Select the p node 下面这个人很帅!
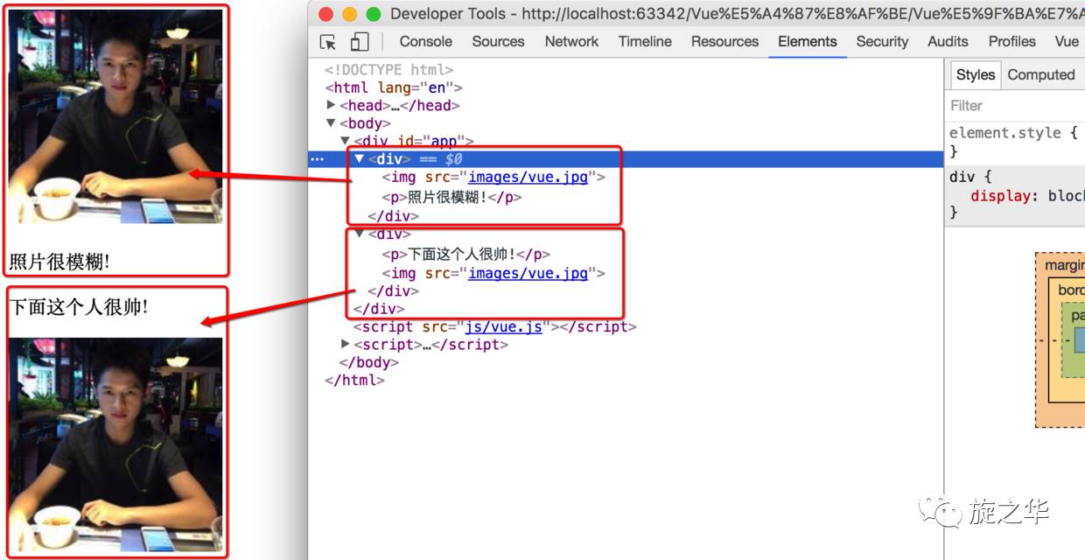 (465, 255)
